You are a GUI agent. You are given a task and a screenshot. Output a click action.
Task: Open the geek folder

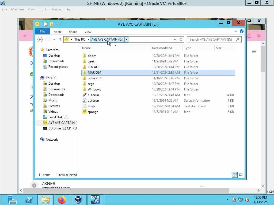point(91,61)
